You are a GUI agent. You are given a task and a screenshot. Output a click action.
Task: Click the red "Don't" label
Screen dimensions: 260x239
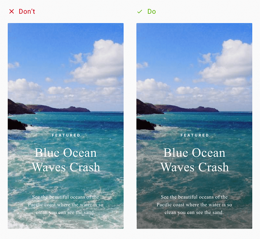pyautogui.click(x=27, y=12)
